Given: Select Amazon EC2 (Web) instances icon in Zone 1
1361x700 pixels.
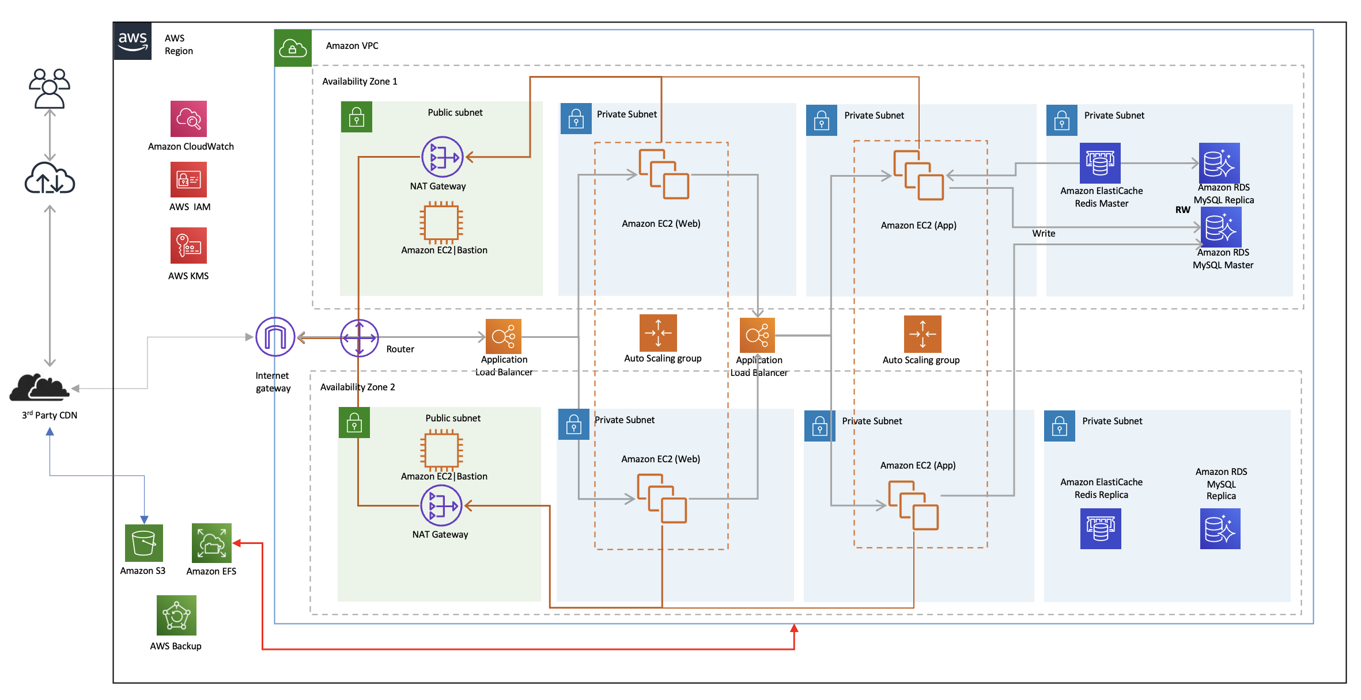Looking at the screenshot, I should pos(664,174).
